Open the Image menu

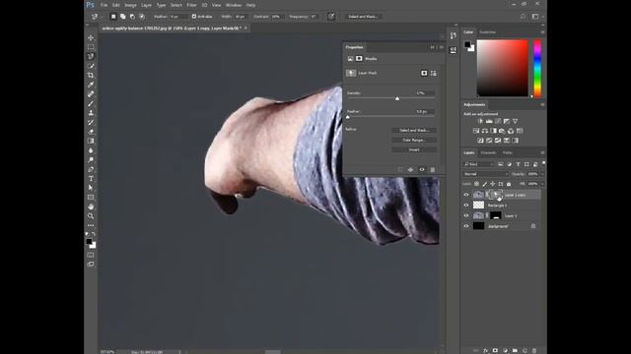(130, 5)
